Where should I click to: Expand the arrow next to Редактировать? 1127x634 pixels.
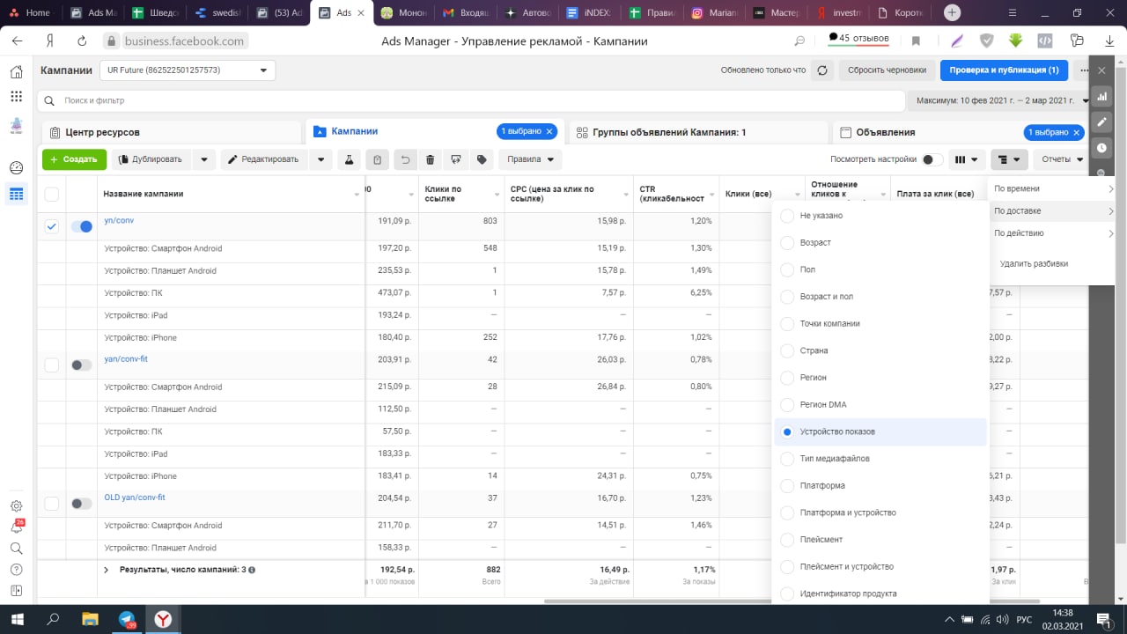tap(320, 159)
